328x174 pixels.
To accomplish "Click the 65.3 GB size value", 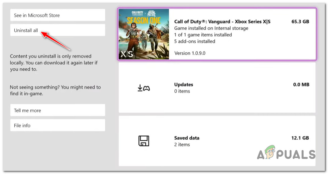I will (300, 21).
